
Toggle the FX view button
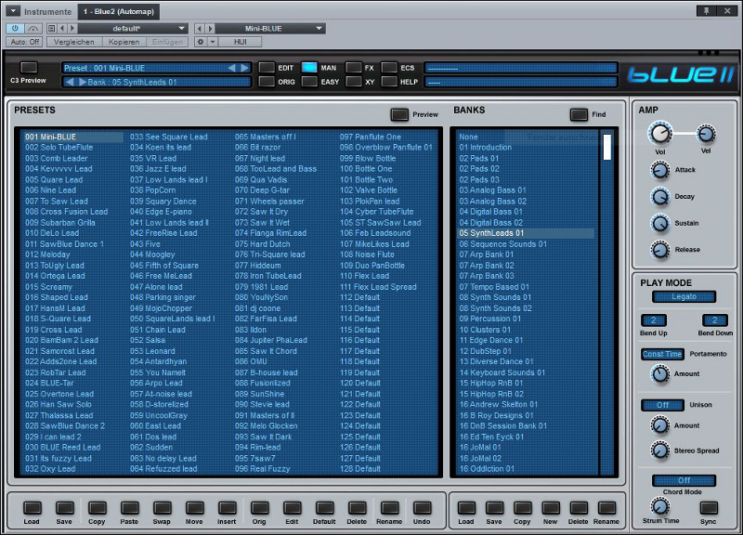click(x=354, y=67)
